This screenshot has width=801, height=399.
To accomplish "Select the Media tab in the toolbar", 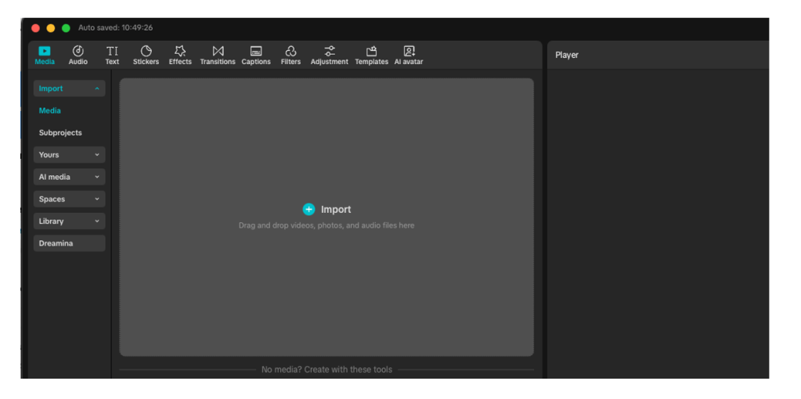I will coord(45,55).
